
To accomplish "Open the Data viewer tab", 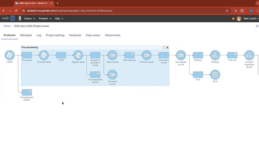I will [x=93, y=35].
